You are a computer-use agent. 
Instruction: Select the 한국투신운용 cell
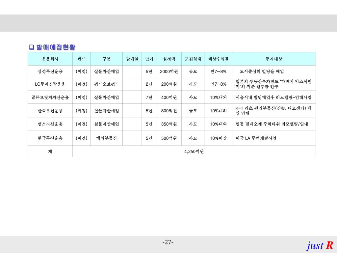click(50, 138)
